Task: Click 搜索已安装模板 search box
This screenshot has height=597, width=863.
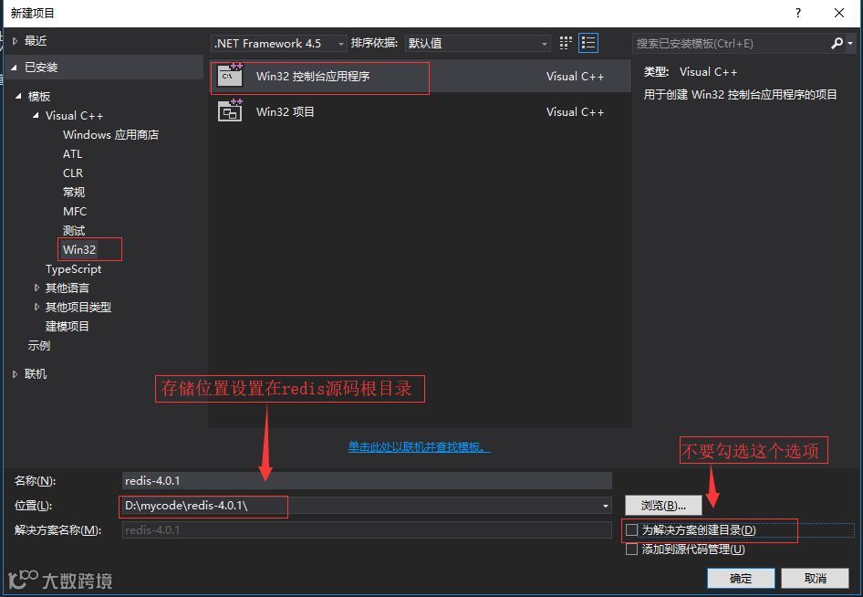Action: [732, 43]
